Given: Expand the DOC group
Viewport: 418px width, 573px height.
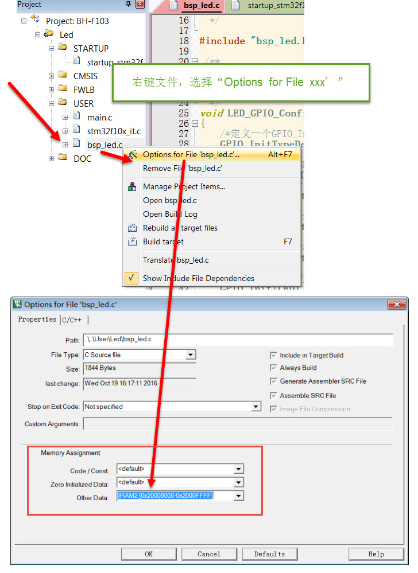Looking at the screenshot, I should click(51, 159).
